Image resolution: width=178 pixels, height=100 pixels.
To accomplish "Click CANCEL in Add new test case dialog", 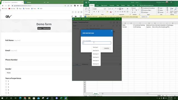I will click(107, 48).
